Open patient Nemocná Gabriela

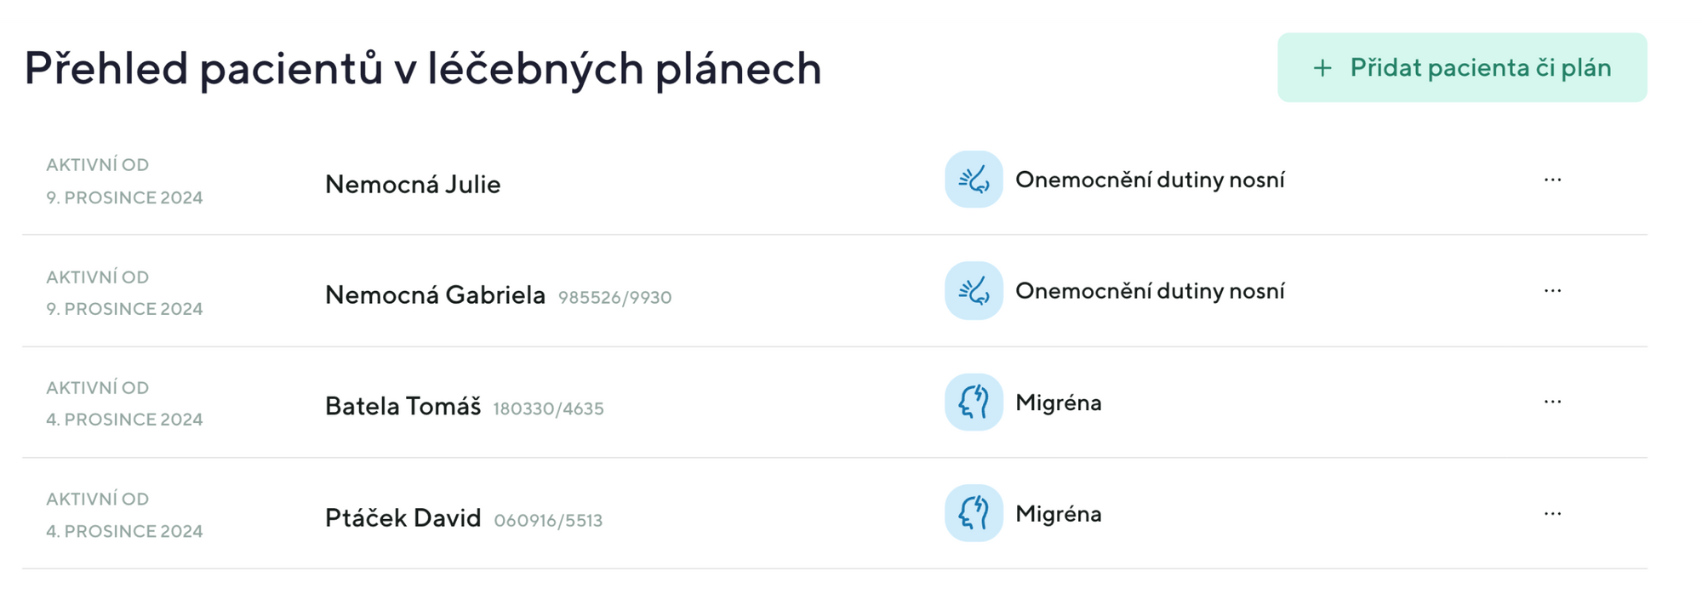pos(435,294)
